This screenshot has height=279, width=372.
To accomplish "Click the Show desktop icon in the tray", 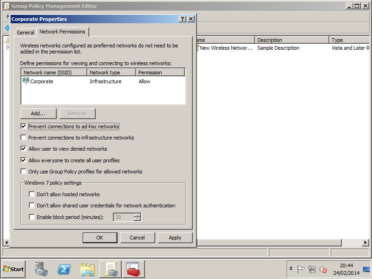I will coord(367,269).
